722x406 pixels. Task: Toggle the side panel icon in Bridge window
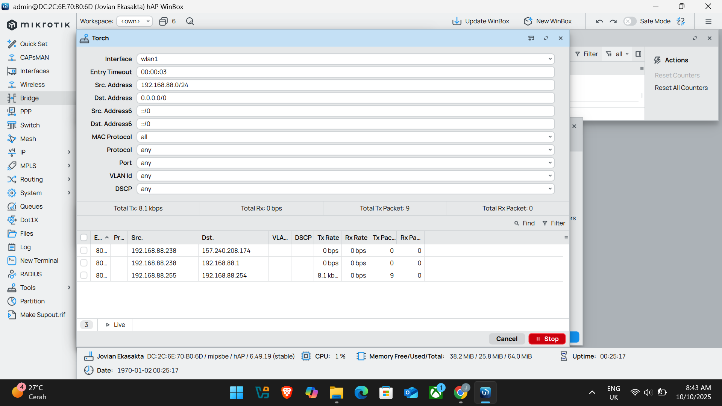pos(638,54)
